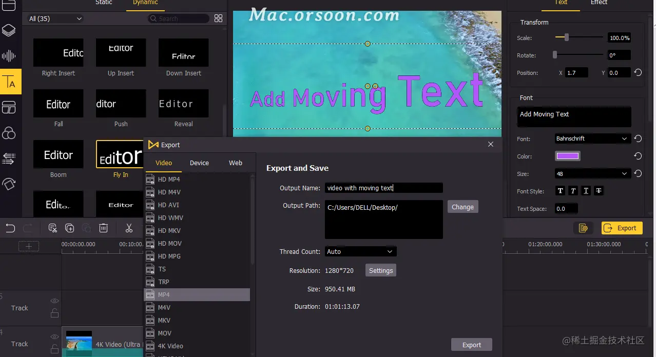Toggle Strikethrough font style

click(599, 191)
